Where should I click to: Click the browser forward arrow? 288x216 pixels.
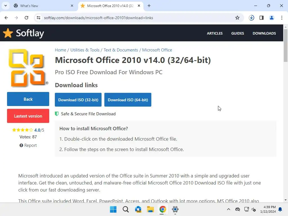(16, 18)
